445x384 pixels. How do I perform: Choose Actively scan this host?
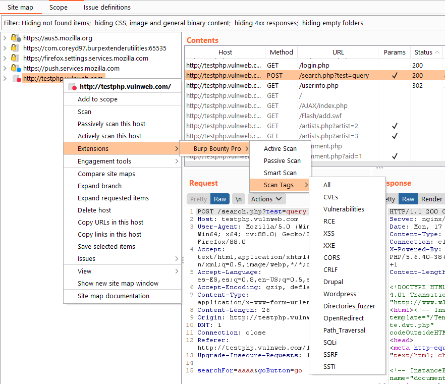point(122,136)
